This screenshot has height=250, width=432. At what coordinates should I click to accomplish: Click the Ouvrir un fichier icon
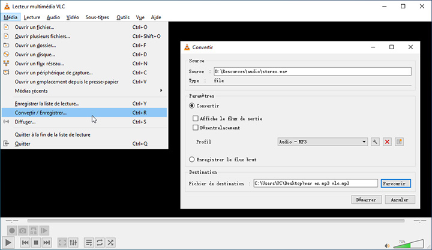[6, 27]
